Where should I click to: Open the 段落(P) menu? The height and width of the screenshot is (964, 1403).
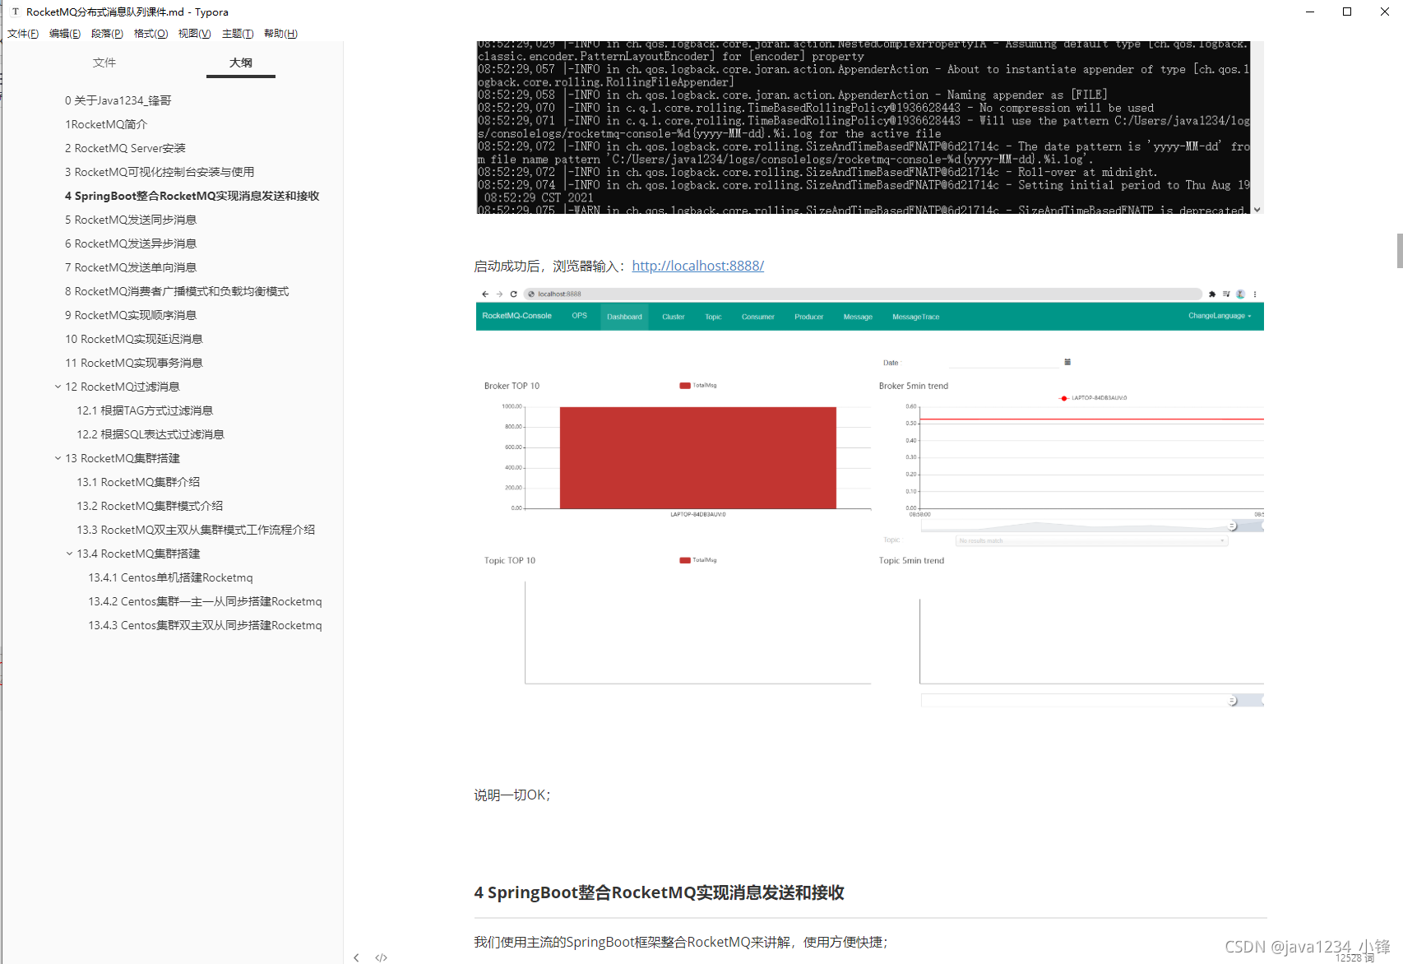[107, 34]
